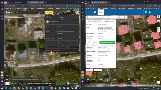Image resolution: width=161 pixels, height=90 pixels.
Task: Zoom in on the cadastral map
Action: pyautogui.click(x=158, y=28)
